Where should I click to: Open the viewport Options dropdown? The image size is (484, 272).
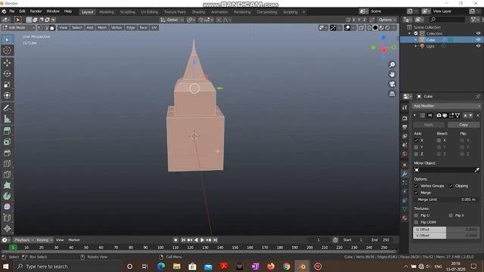click(387, 20)
